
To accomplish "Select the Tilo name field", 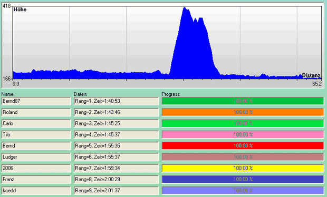I will click(36, 135).
